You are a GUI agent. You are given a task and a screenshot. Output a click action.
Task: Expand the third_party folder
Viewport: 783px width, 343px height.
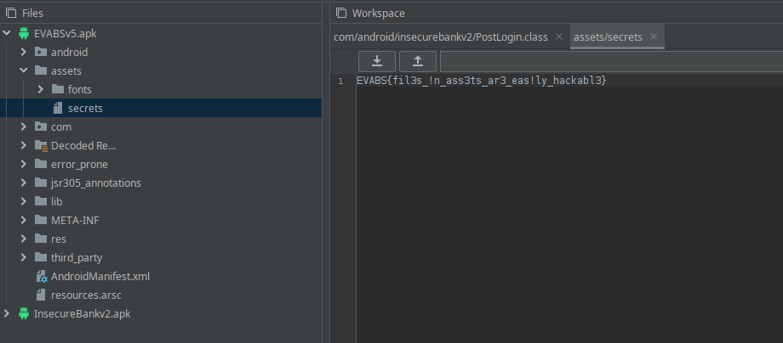pos(24,257)
